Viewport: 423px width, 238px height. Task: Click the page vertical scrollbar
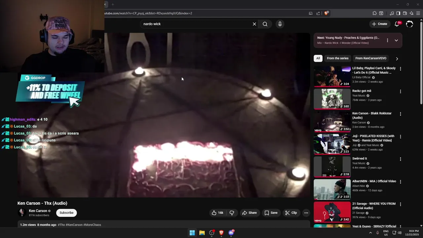(421, 63)
